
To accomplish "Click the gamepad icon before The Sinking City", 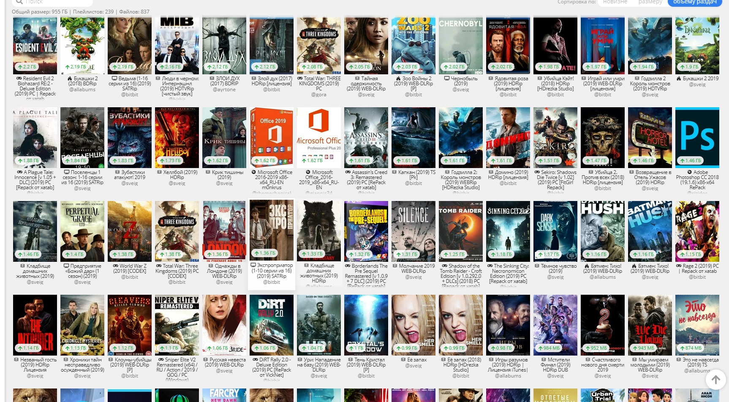I will pos(490,266).
